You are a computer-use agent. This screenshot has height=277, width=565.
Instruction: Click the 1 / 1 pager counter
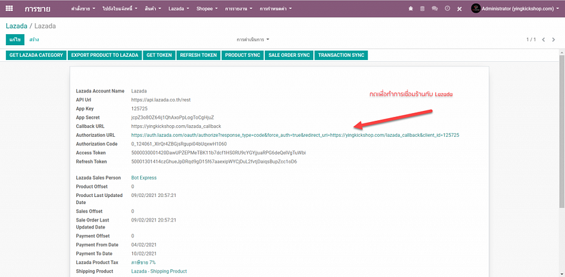[x=531, y=39]
